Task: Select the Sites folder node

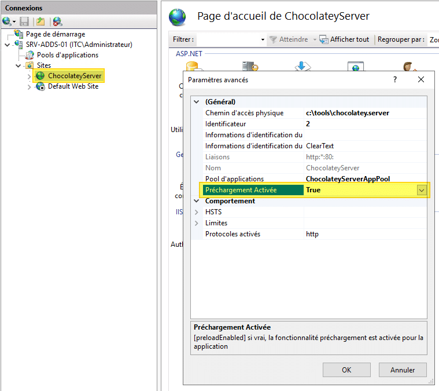Action: coord(44,65)
